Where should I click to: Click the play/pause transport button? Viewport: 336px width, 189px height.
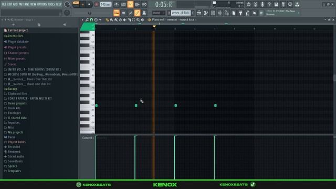[x=82, y=4]
